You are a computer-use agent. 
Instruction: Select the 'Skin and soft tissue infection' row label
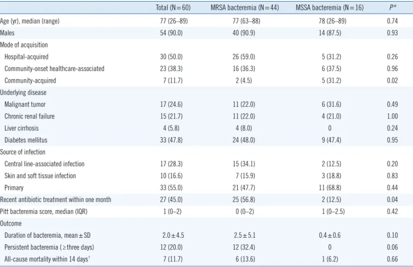tap(40, 176)
